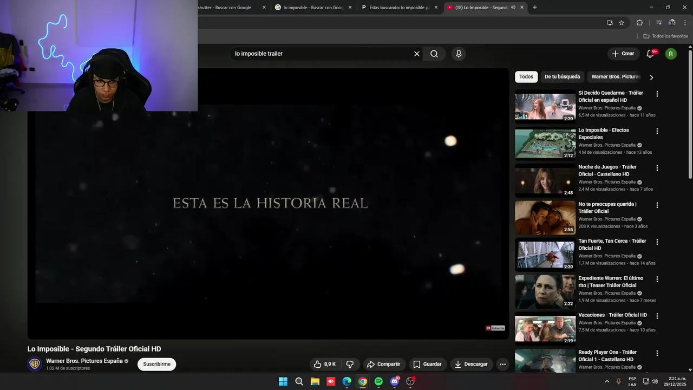Click the install app icon in address bar

610,23
